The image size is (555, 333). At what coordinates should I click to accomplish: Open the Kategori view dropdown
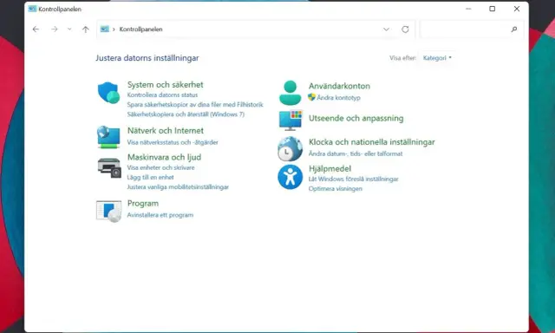point(437,58)
